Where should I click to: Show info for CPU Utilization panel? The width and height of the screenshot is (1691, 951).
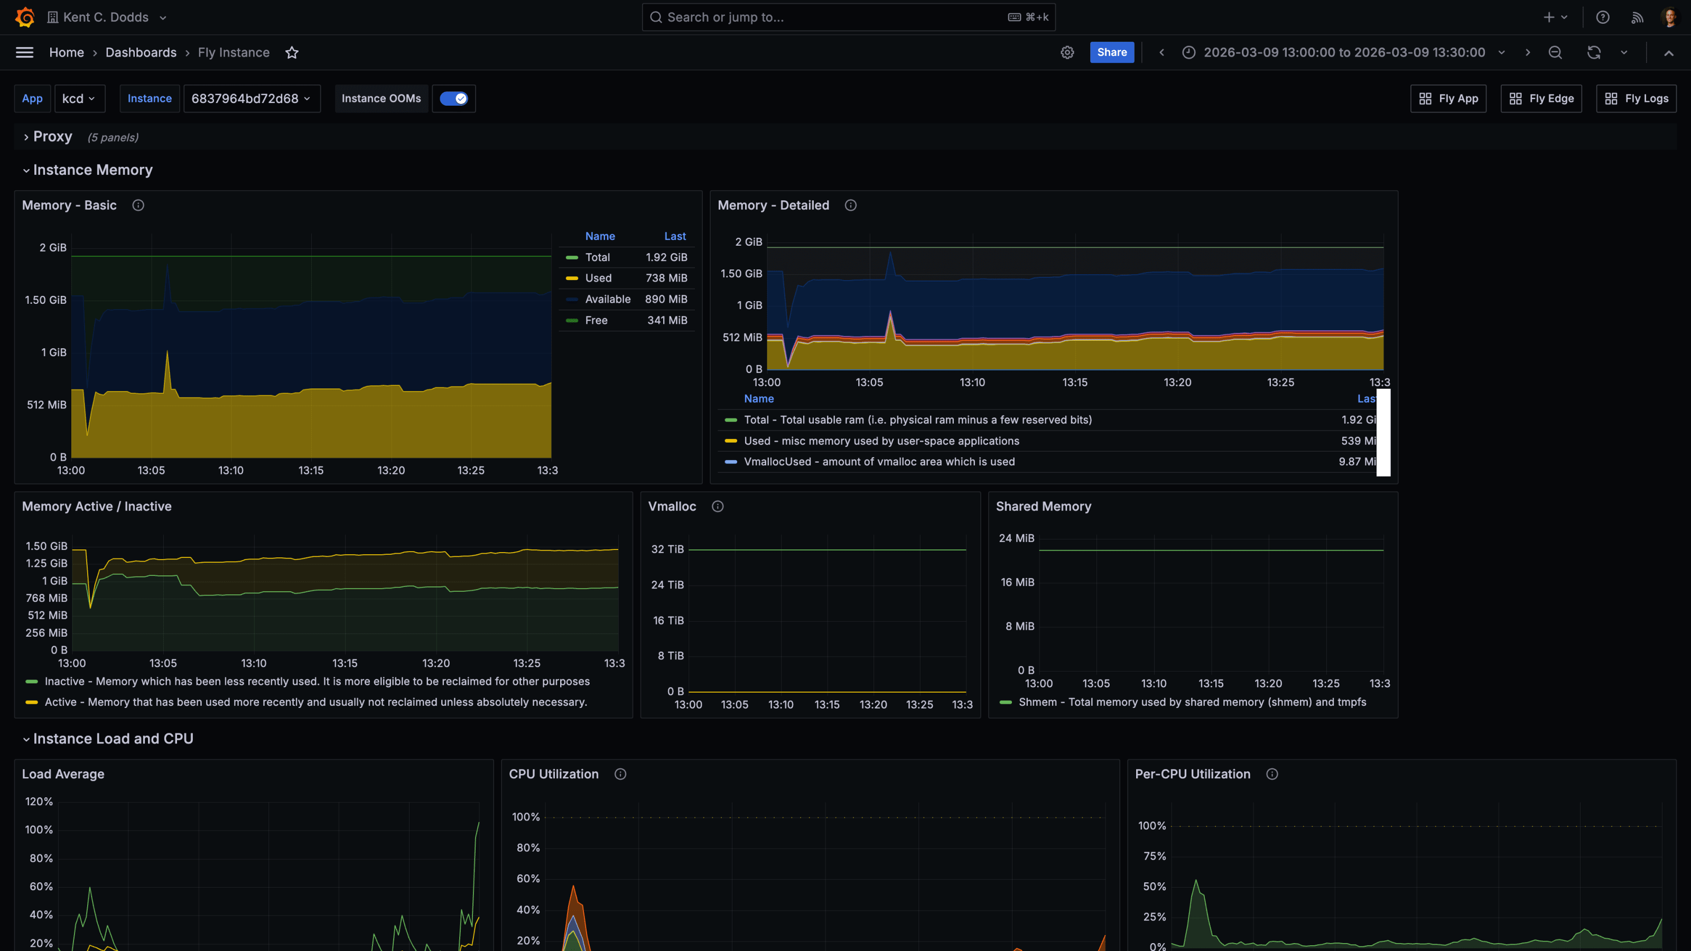click(x=620, y=774)
